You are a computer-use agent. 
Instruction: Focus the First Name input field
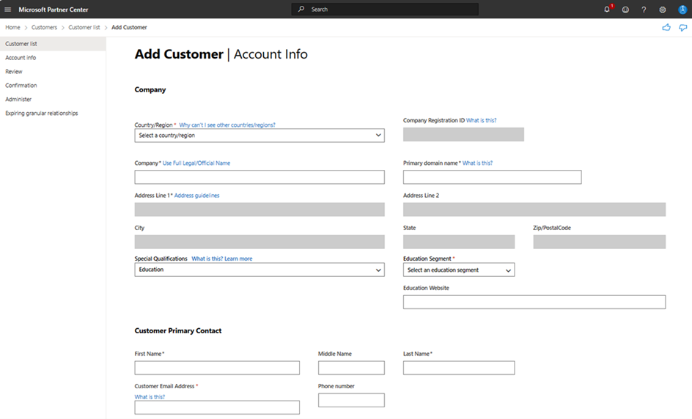coord(217,368)
